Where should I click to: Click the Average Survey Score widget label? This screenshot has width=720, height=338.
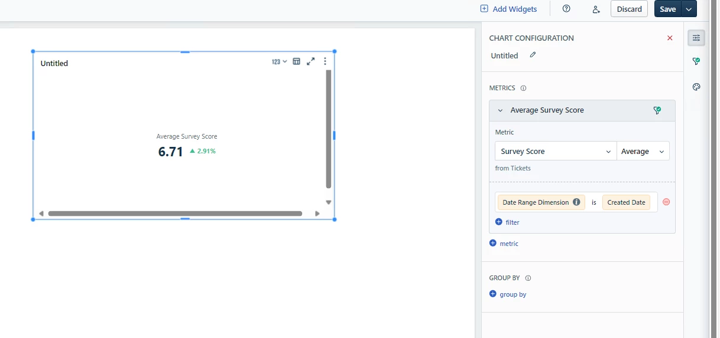pos(187,136)
